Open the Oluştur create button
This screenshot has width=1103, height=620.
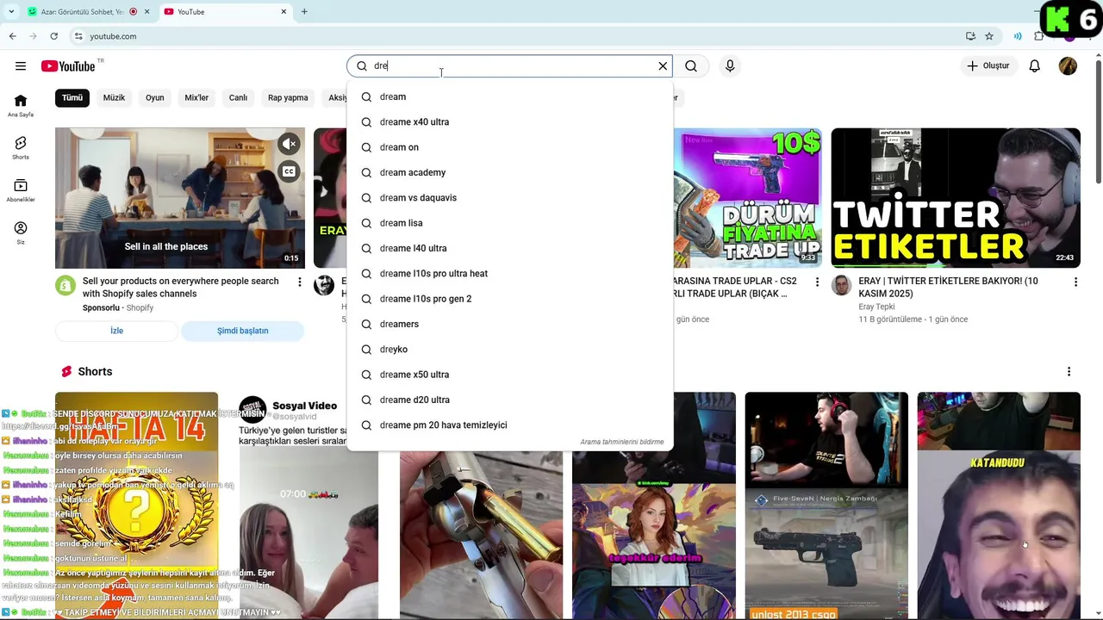[x=988, y=66]
